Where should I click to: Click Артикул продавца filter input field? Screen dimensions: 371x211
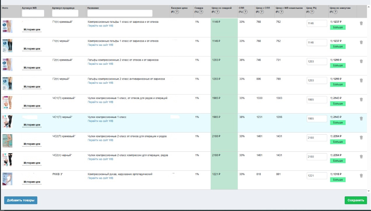[65, 13]
